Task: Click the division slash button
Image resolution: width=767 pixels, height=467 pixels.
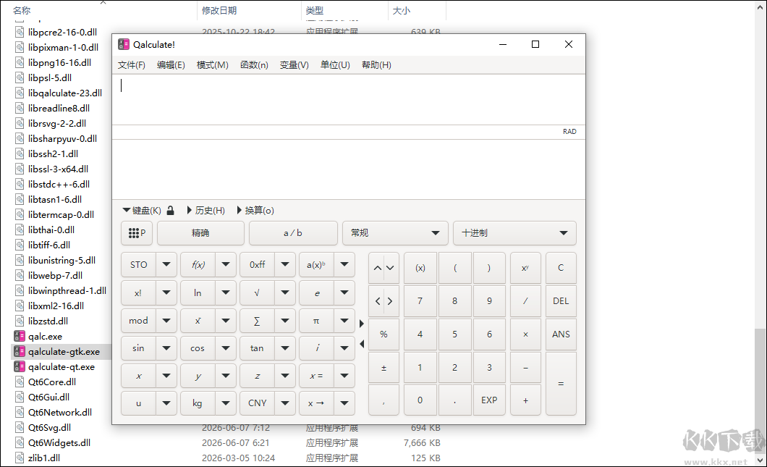Action: (x=525, y=301)
